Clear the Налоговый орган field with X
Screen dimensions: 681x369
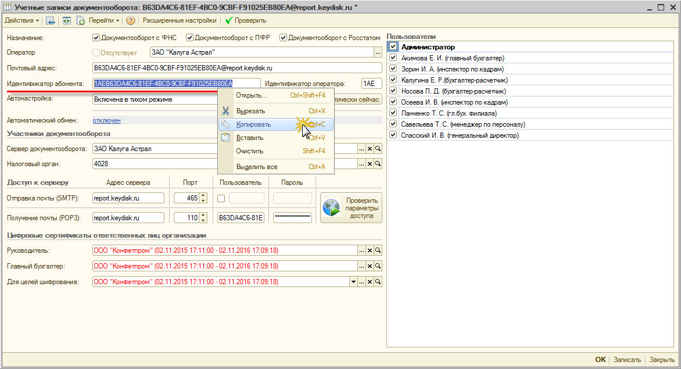[x=370, y=164]
